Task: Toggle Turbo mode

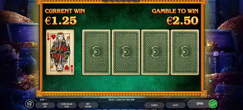Action: [154, 105]
